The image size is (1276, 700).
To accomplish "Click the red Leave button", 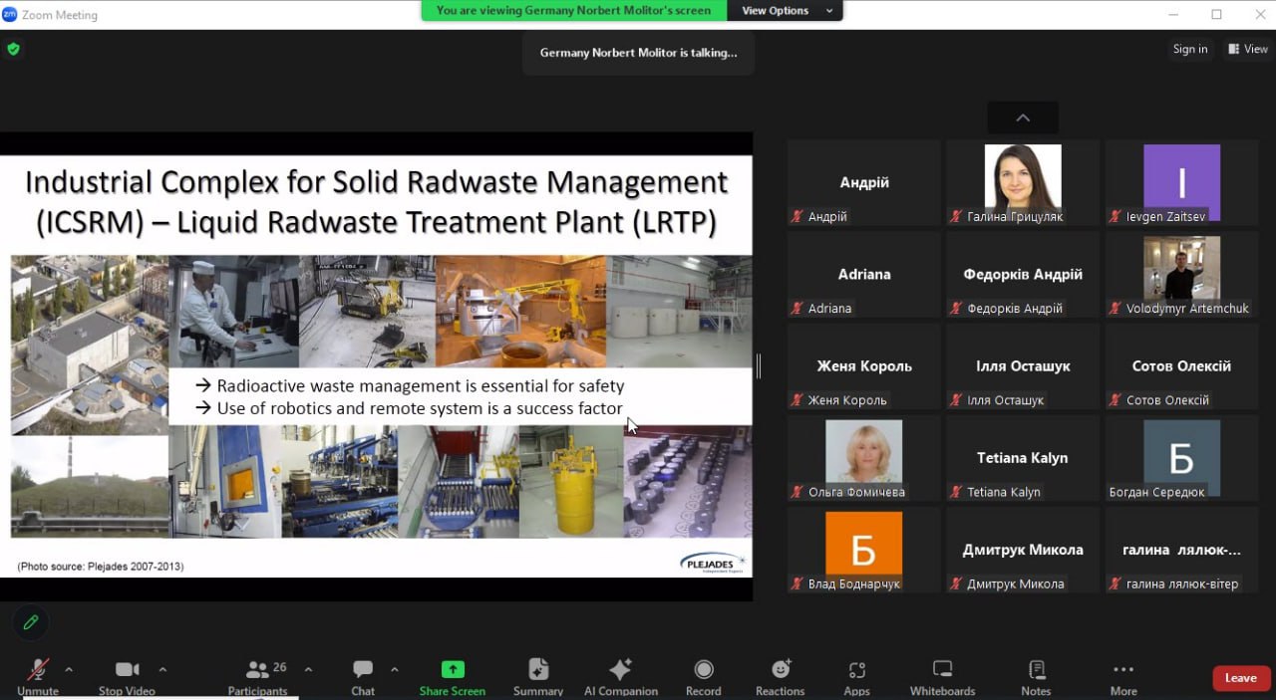I will 1240,678.
